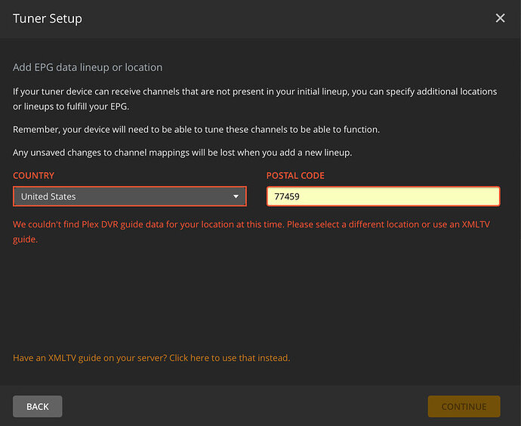Click the 'Remember, your device' reminder text
Viewport: 521px width, 426px height.
pyautogui.click(x=196, y=129)
